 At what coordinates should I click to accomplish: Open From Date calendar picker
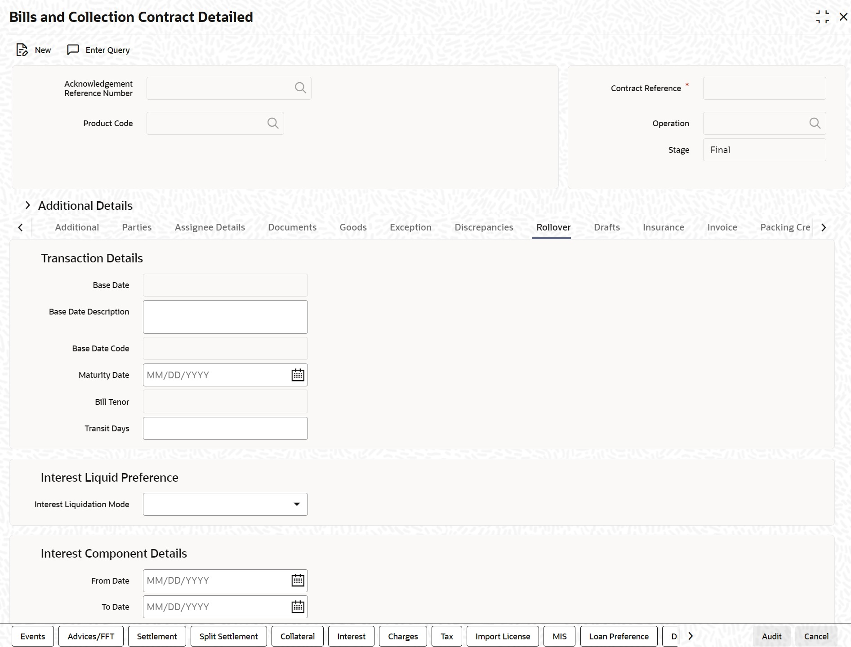click(298, 581)
